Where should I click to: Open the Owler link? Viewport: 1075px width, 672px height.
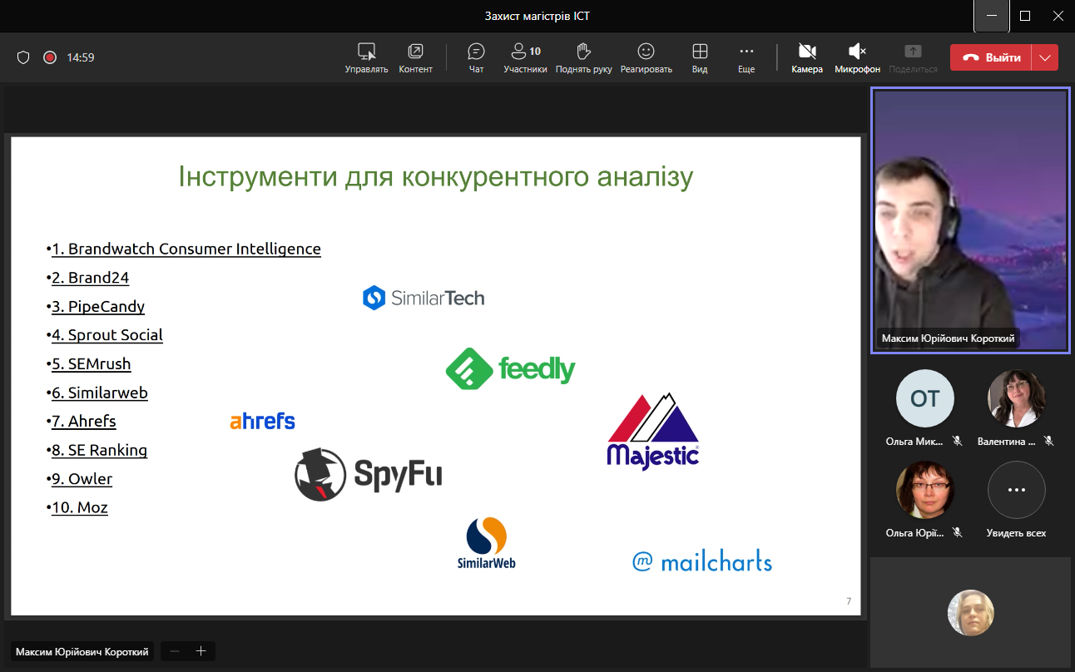(82, 479)
